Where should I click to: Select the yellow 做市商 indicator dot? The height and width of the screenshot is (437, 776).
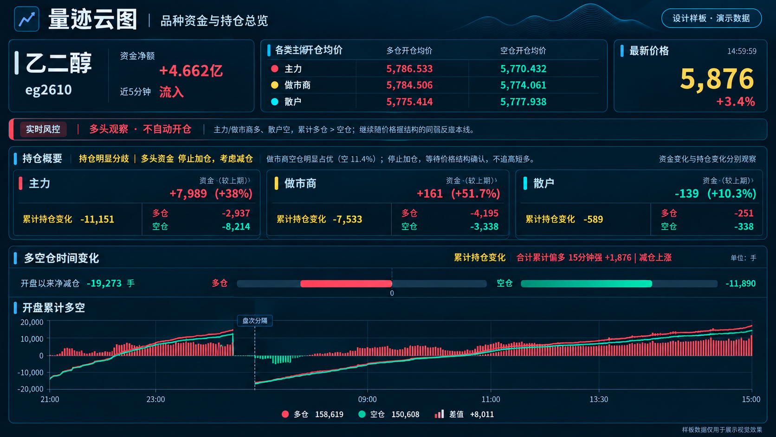click(275, 85)
